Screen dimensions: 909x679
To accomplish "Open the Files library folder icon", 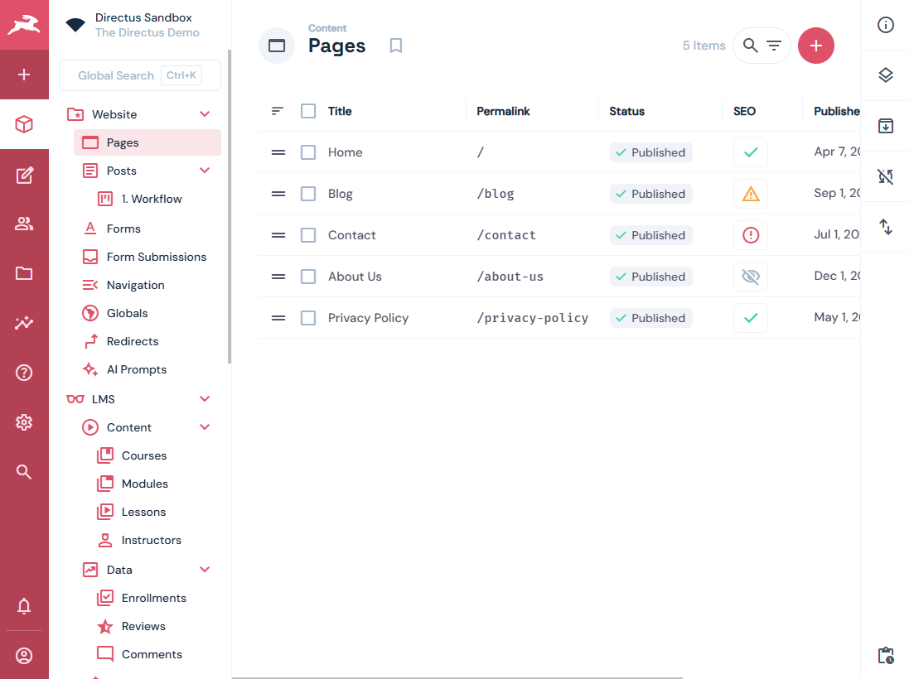I will click(x=24, y=273).
